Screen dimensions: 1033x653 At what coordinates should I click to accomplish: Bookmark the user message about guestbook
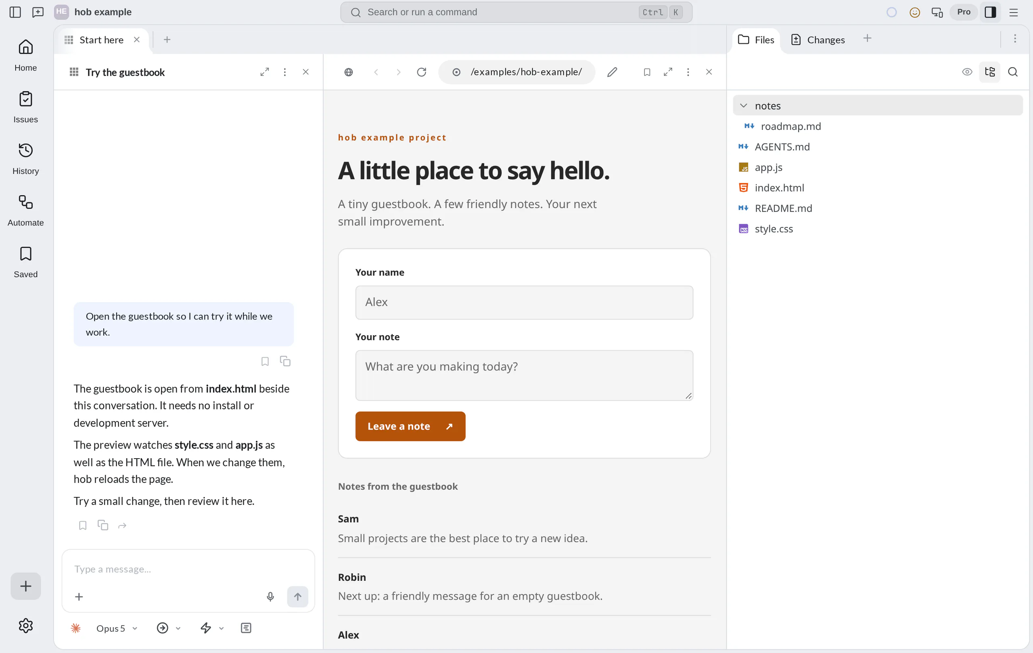(265, 361)
